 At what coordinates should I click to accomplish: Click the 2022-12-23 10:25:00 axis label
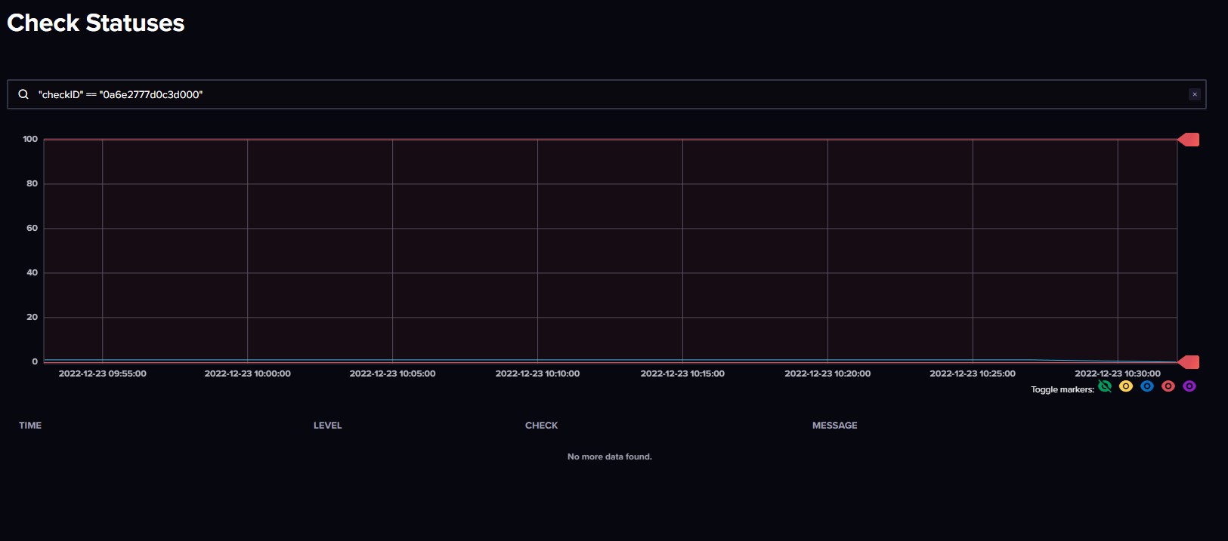point(973,373)
